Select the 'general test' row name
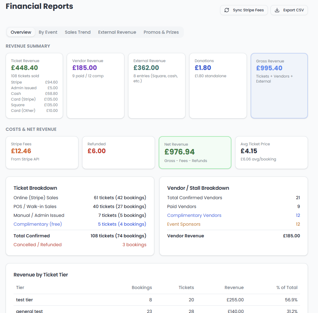Image resolution: width=318 pixels, height=313 pixels. [x=29, y=311]
